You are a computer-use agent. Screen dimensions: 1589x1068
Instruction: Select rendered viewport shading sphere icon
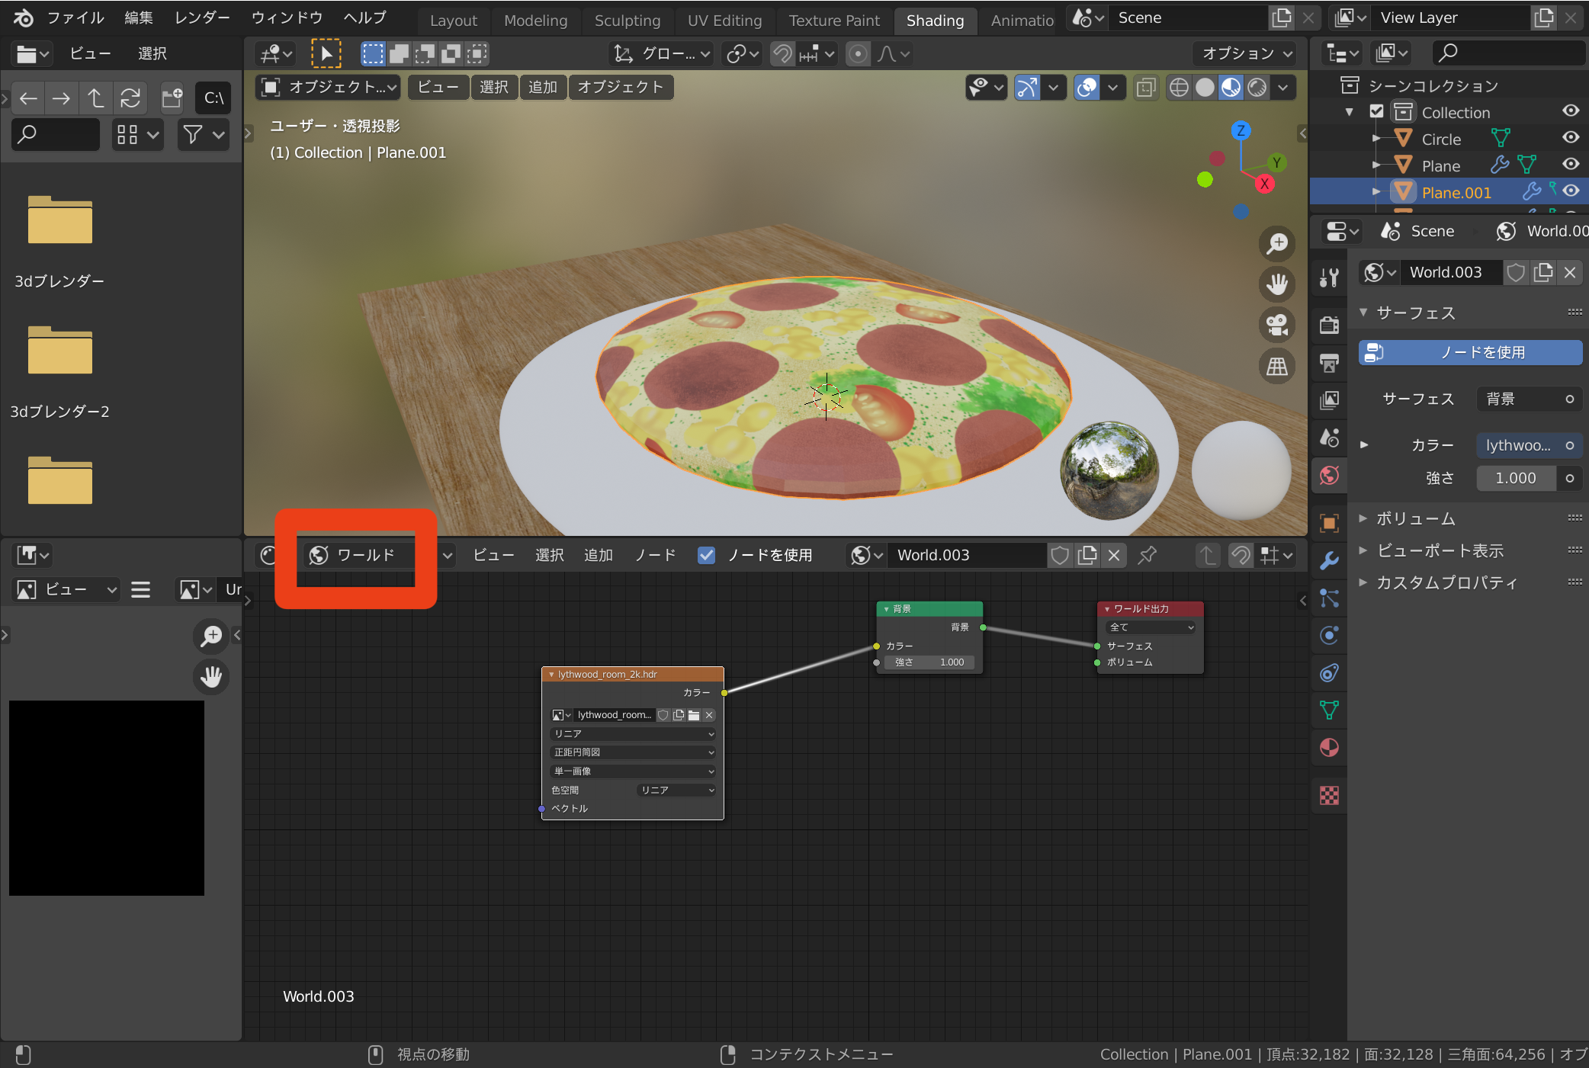[x=1257, y=88]
